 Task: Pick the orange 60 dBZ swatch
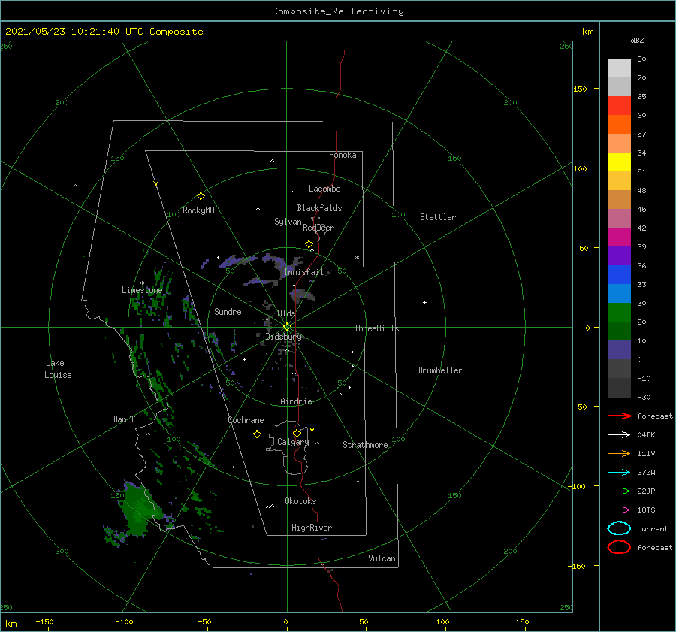click(619, 125)
